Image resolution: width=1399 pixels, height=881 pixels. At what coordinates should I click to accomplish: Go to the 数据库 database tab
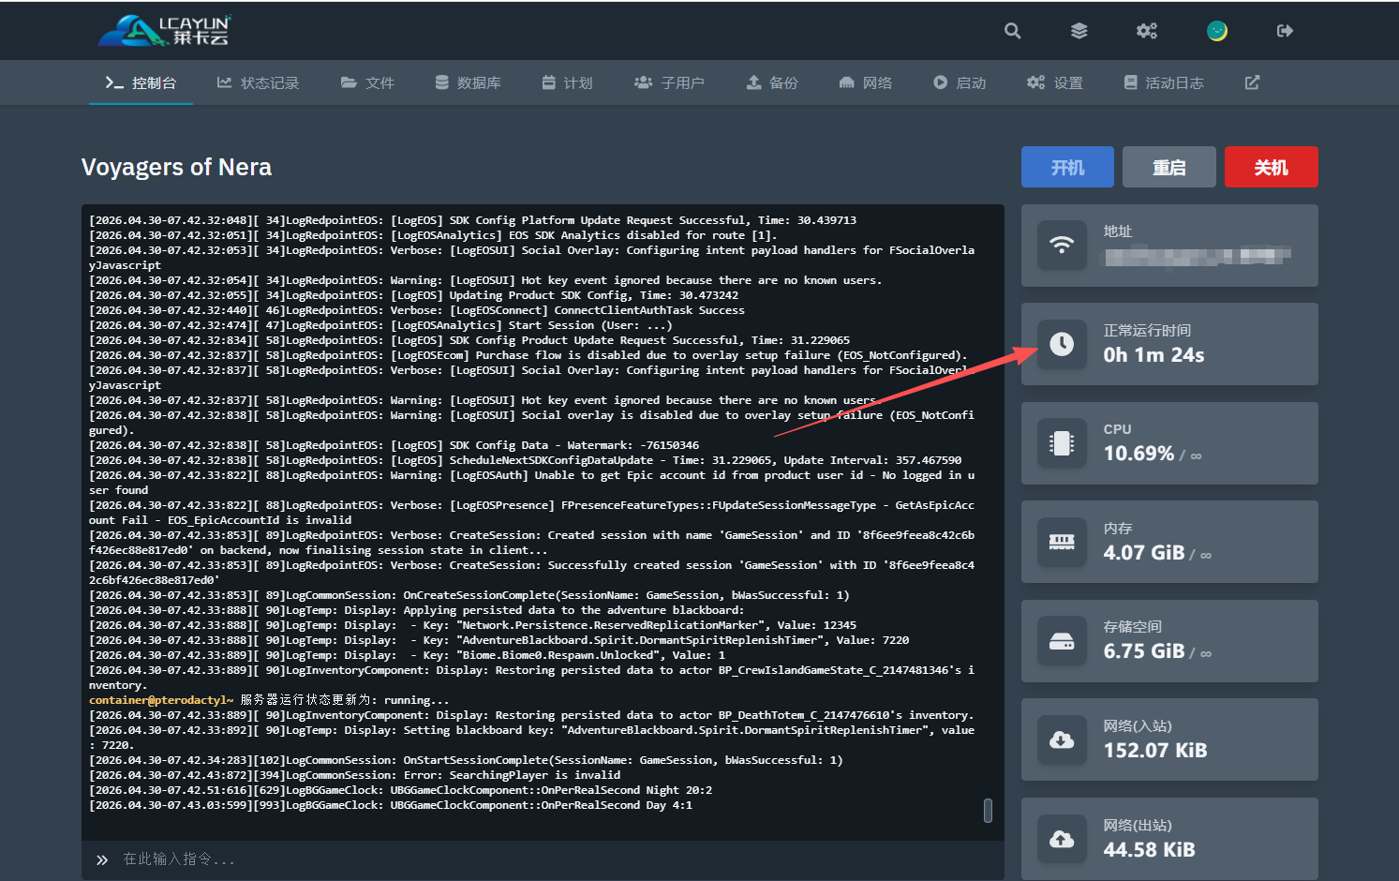click(x=468, y=82)
